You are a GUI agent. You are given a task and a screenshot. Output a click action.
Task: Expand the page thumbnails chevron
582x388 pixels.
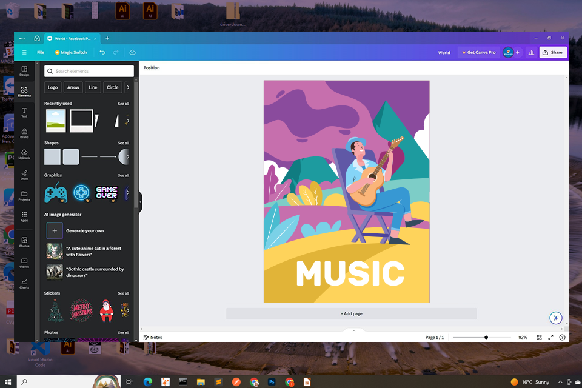pyautogui.click(x=353, y=330)
